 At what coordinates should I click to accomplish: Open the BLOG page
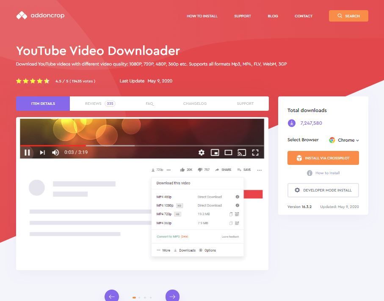pos(273,16)
